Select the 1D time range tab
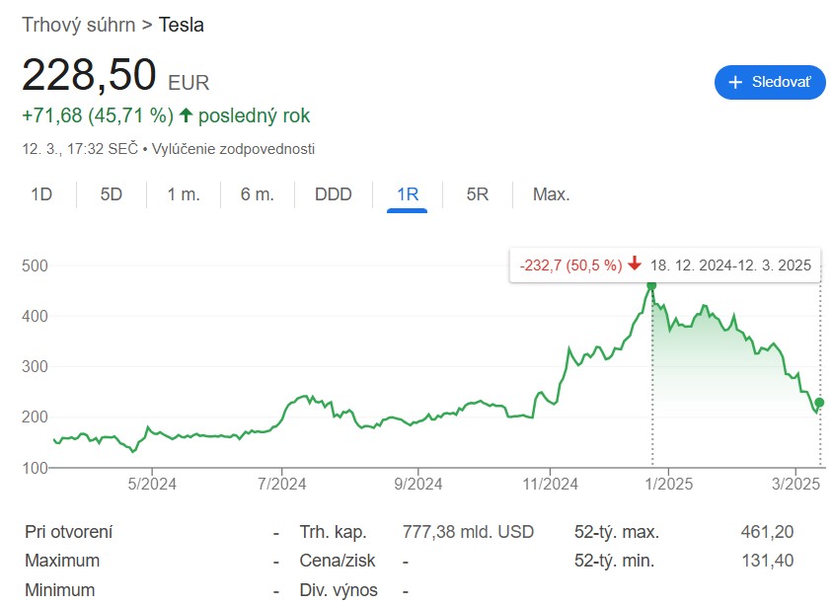Screen dimensions: 831x606 [x=41, y=194]
